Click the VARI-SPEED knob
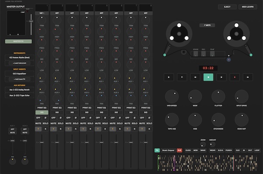Screen dimensions: 263x174 click(x=172, y=96)
